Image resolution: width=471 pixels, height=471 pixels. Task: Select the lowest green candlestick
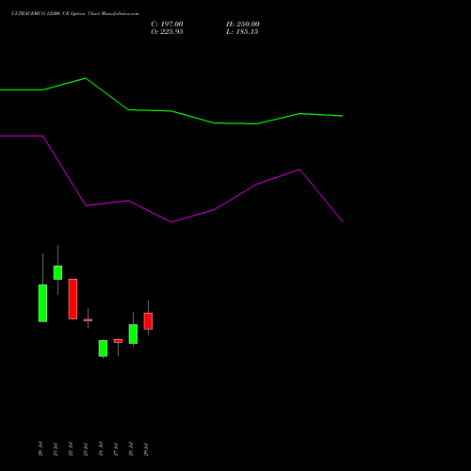(103, 349)
